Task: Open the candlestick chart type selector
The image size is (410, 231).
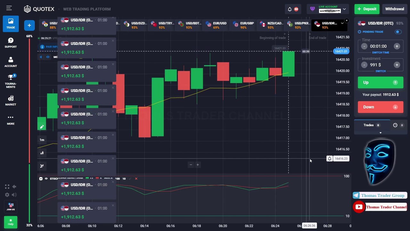Action: click(x=42, y=153)
